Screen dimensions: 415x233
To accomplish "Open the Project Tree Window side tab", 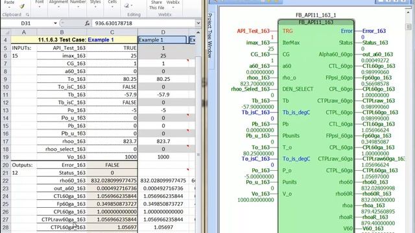I will 210,35.
